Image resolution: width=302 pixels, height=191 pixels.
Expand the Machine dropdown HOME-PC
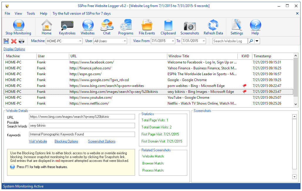click(x=80, y=41)
